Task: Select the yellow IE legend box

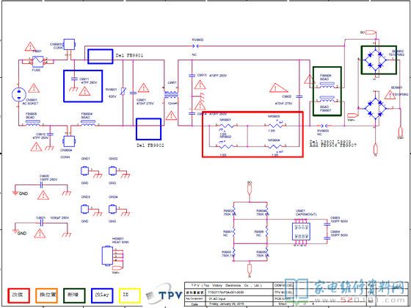Action: pyautogui.click(x=130, y=296)
